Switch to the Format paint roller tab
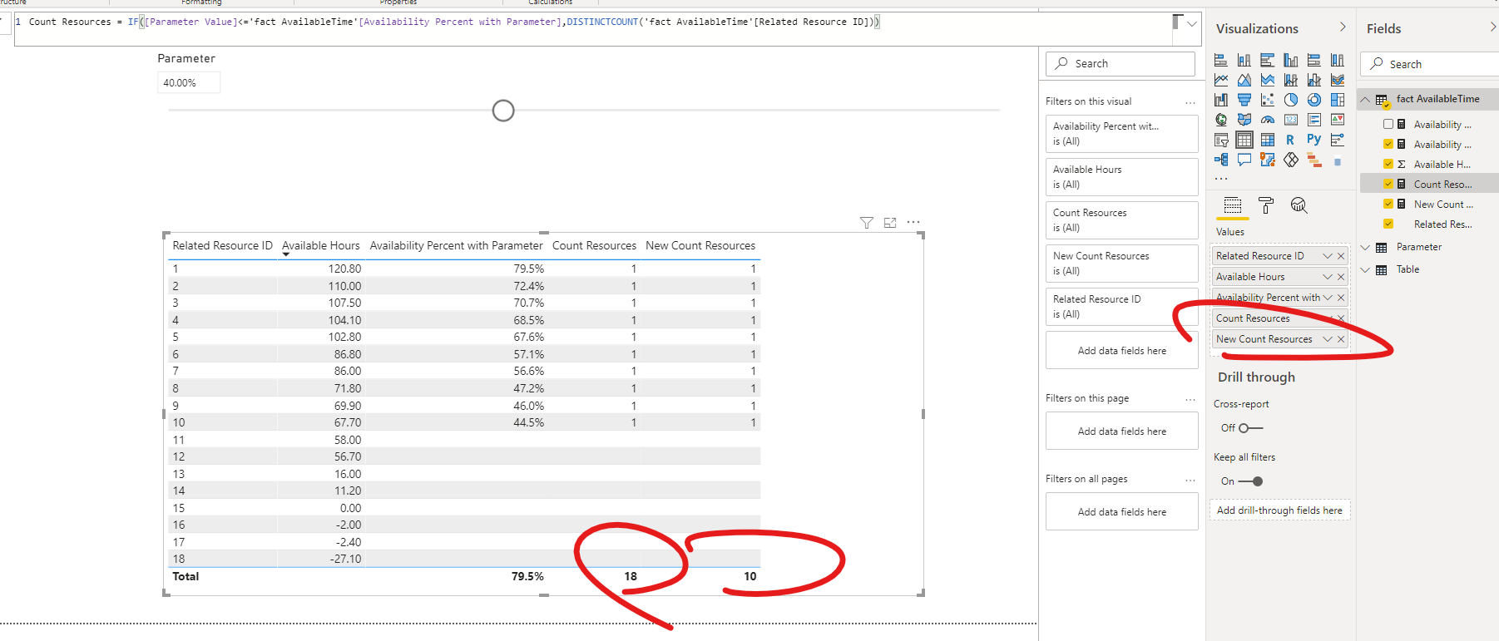The image size is (1499, 641). (1266, 205)
